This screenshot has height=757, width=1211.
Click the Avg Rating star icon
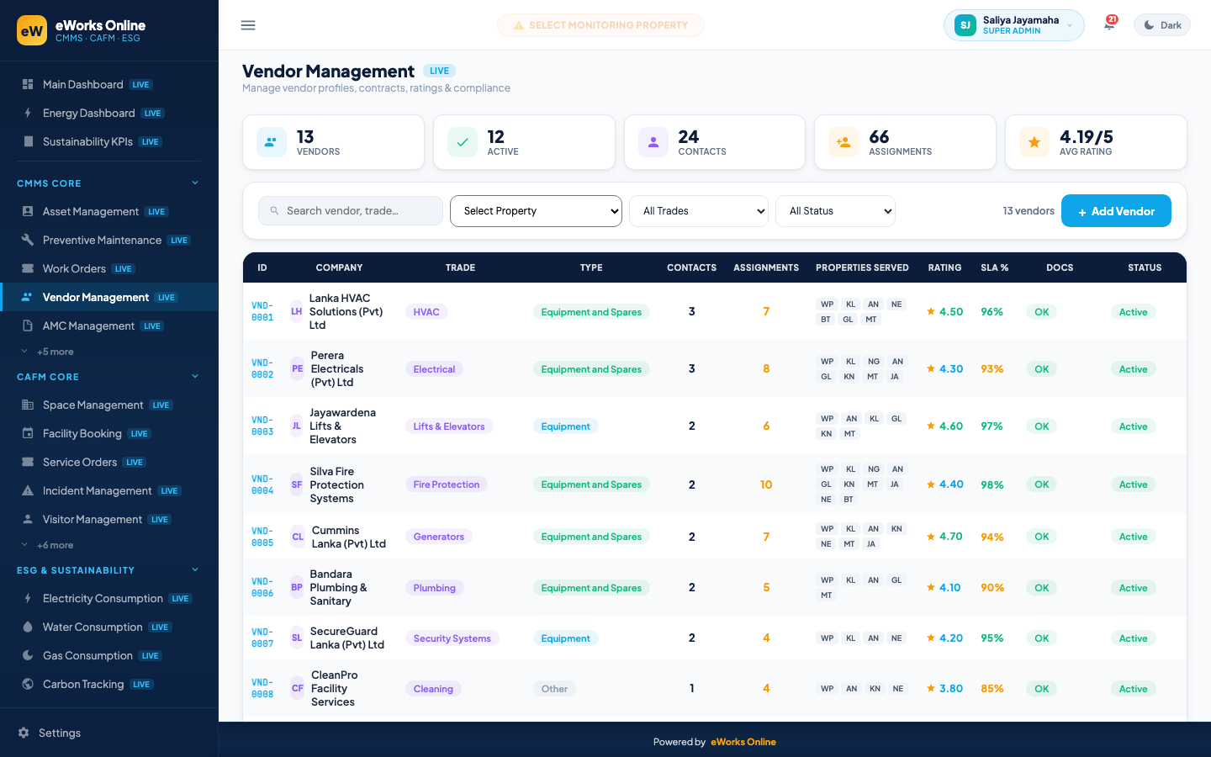[x=1034, y=142]
